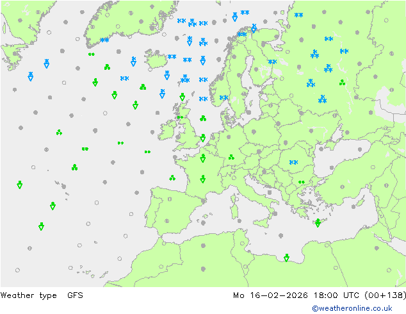Viewport: 406px width, 314px height.
Task: Click the green shower symbol over central France
Action: point(203,179)
